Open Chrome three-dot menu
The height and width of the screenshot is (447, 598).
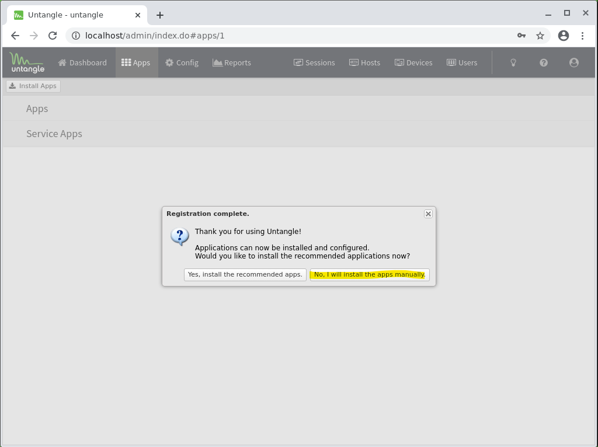(582, 36)
